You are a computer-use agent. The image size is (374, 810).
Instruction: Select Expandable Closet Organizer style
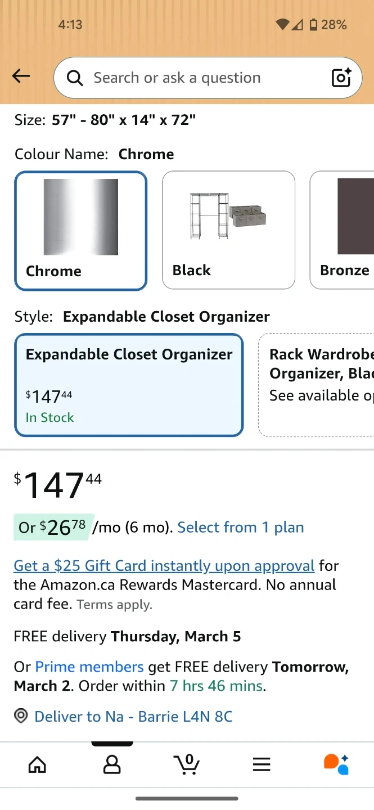[129, 385]
